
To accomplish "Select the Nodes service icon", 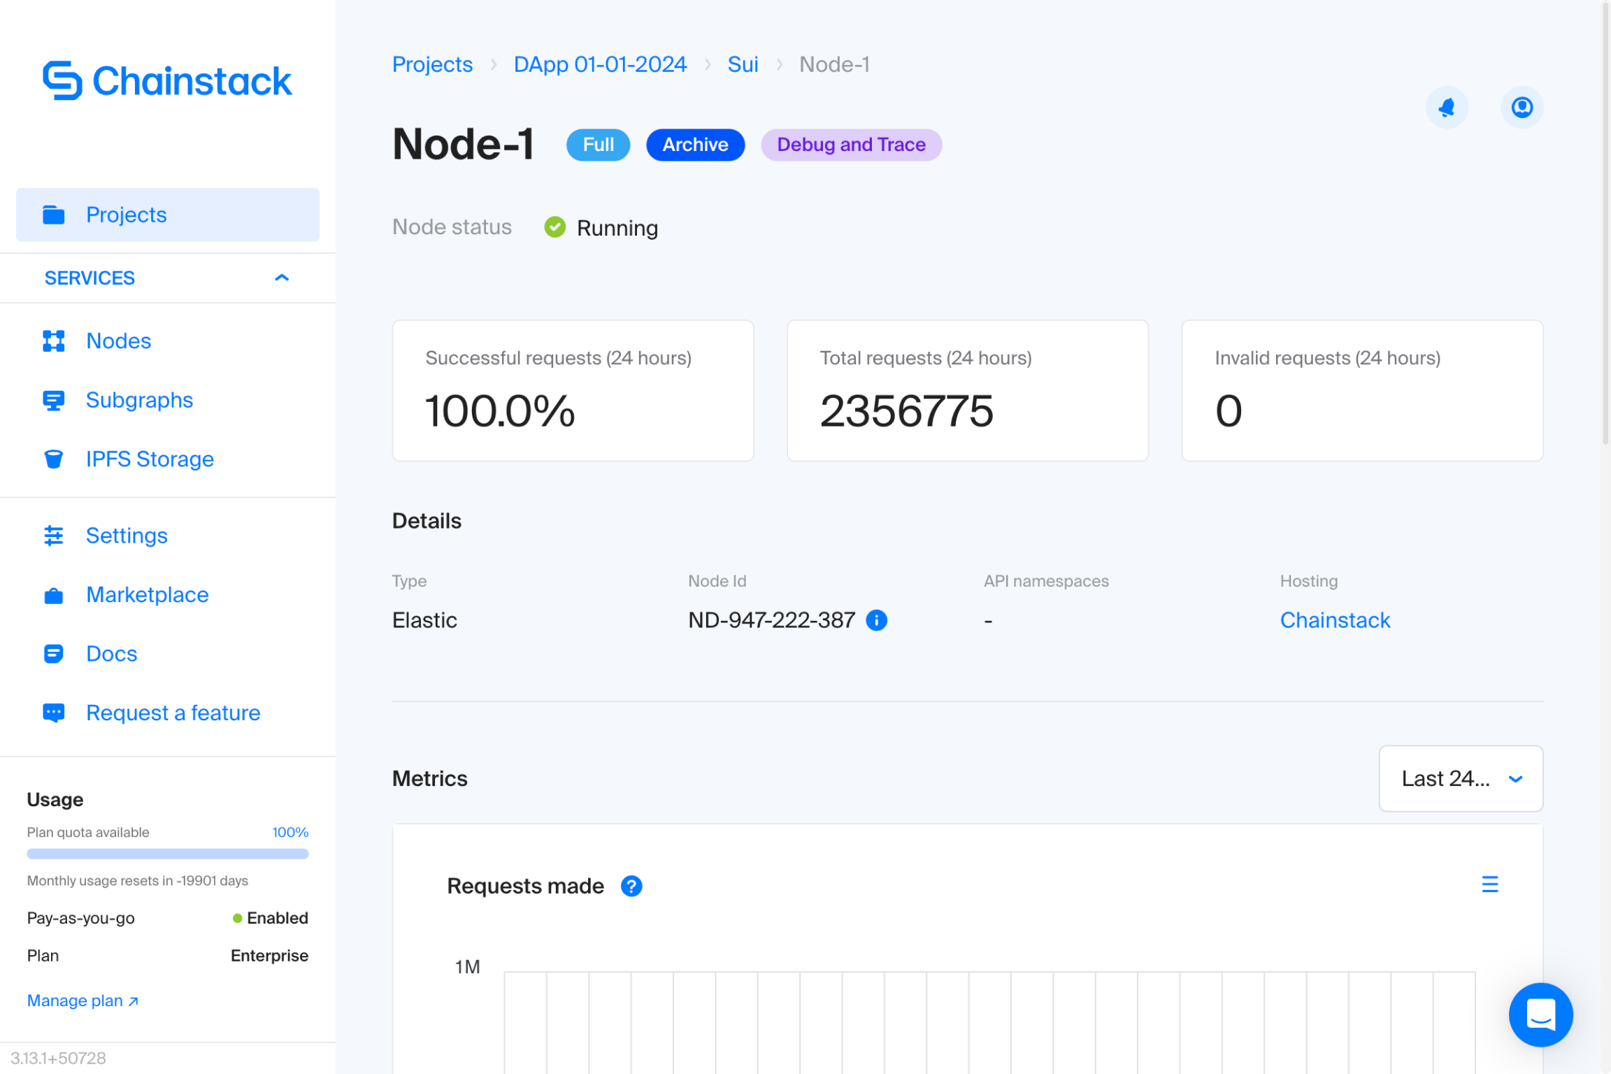I will 53,341.
